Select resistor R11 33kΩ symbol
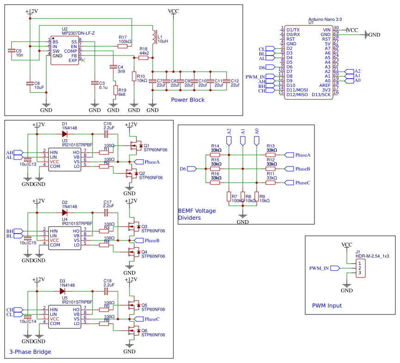400x363 pixels. (x=271, y=183)
